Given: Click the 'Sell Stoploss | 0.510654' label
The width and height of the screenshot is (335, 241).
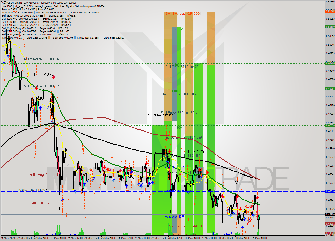Looking at the screenshot, I should tap(183, 13).
